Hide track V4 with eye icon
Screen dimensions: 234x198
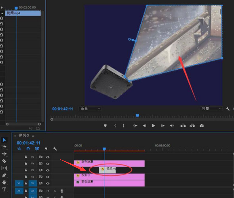click(48, 163)
